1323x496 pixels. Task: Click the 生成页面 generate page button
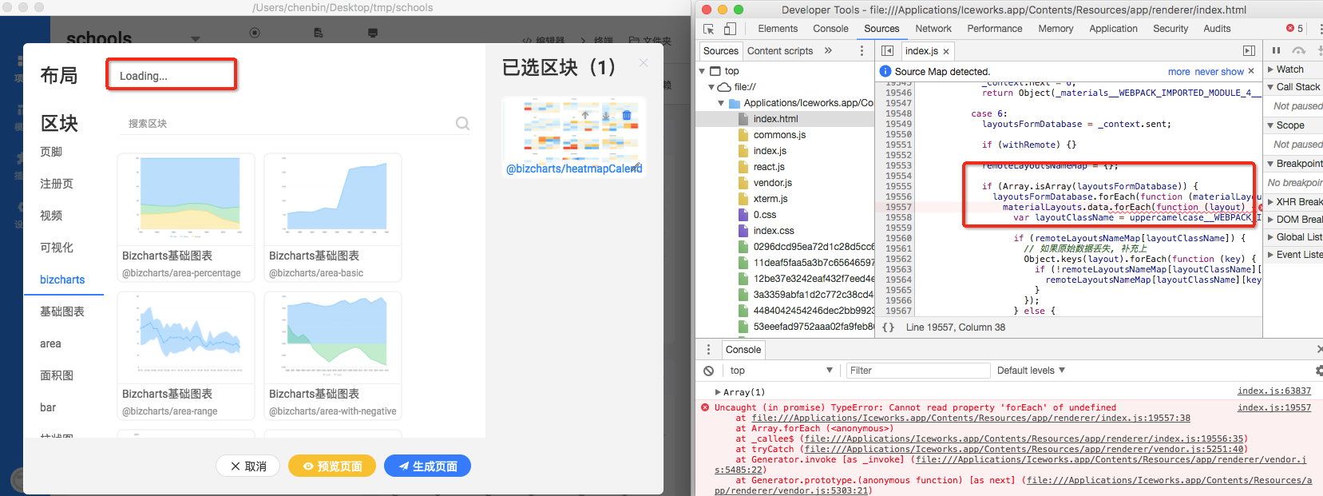[x=427, y=466]
